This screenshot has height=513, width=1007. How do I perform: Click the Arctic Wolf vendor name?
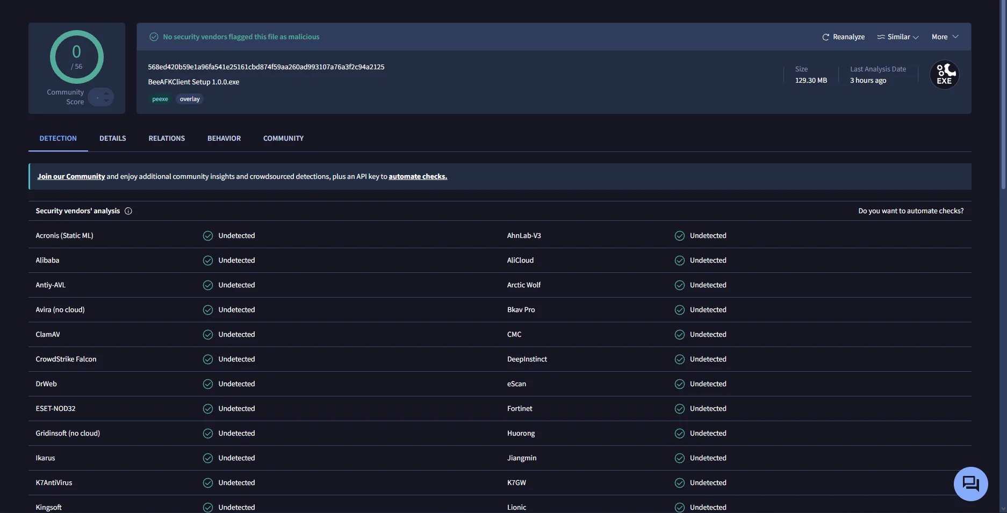click(524, 285)
